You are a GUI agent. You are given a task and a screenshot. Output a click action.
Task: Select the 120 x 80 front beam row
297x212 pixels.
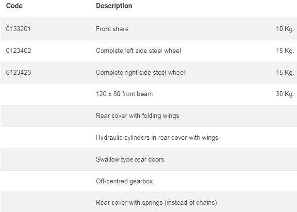[x=124, y=94]
